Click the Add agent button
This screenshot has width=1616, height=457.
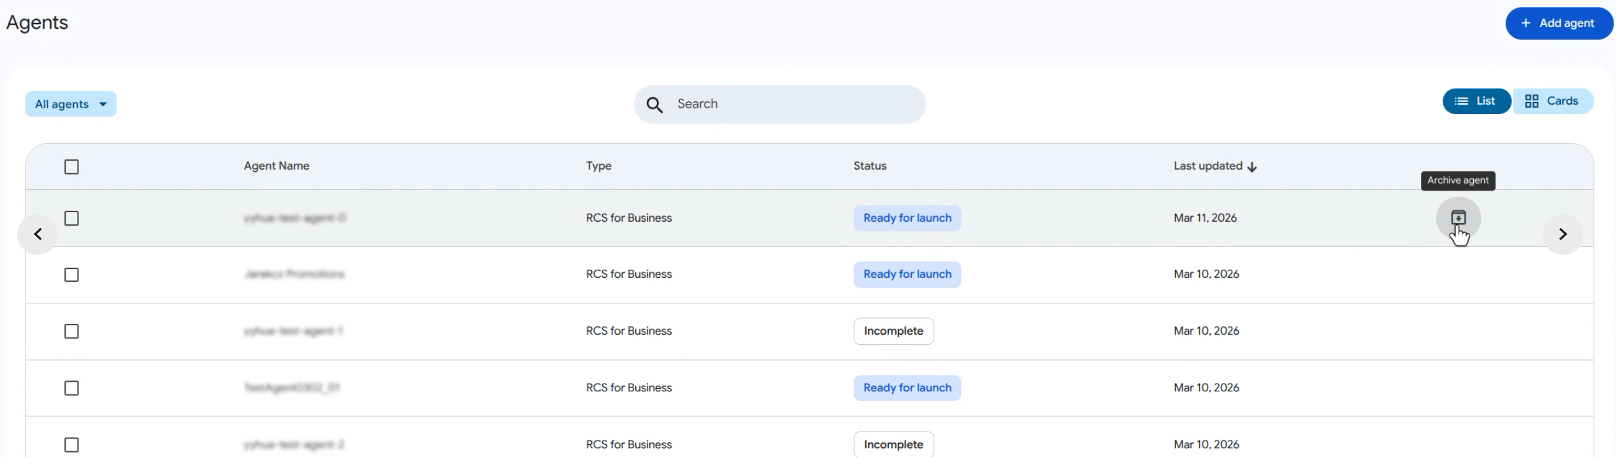point(1557,24)
